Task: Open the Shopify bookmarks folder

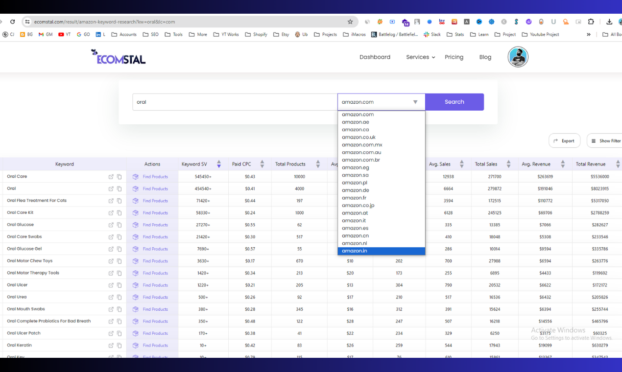Action: click(x=256, y=34)
